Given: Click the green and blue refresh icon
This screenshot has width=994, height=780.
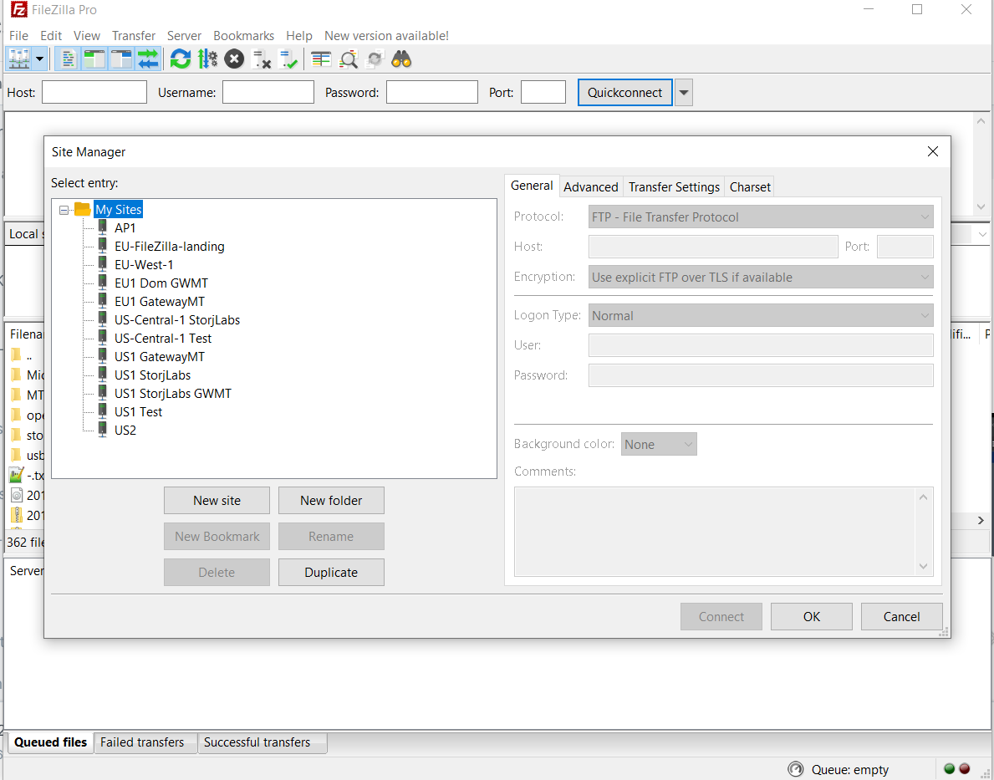Looking at the screenshot, I should [x=181, y=59].
